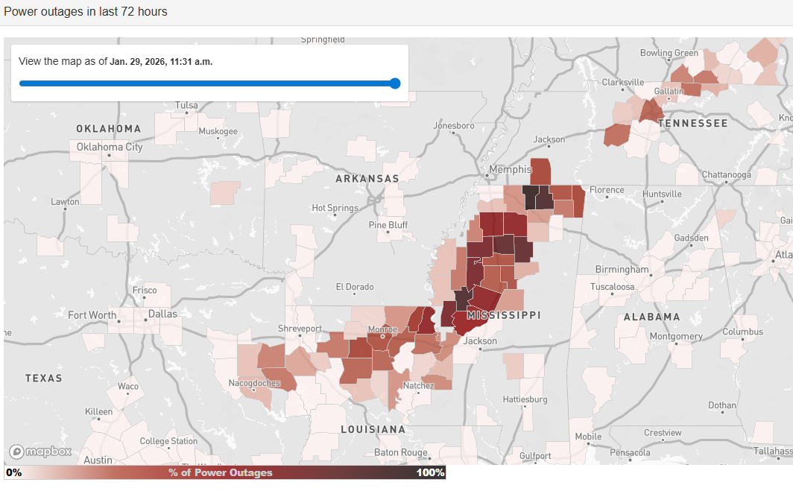
Task: Click the 'Power outages in last 72 hours' heading
Action: pyautogui.click(x=86, y=12)
